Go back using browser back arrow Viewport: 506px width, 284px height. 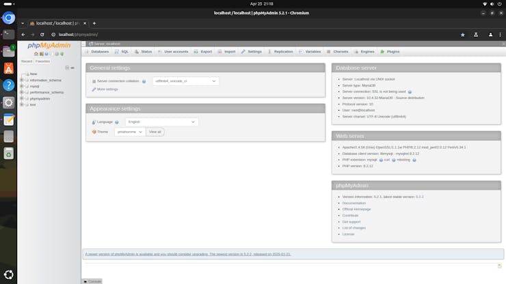pyautogui.click(x=23, y=35)
